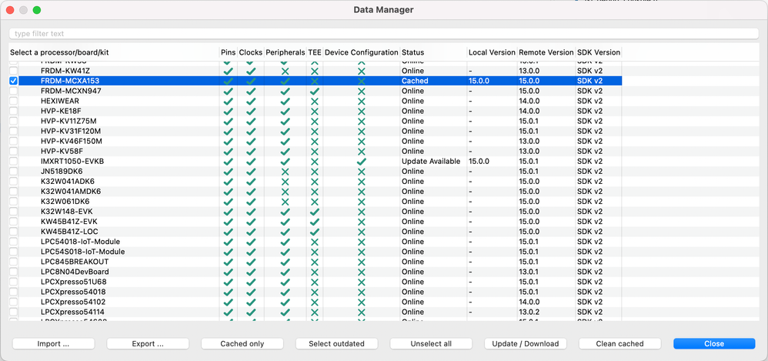768x361 pixels.
Task: Check the LPC845BREAKOUT checkbox
Action: point(14,262)
